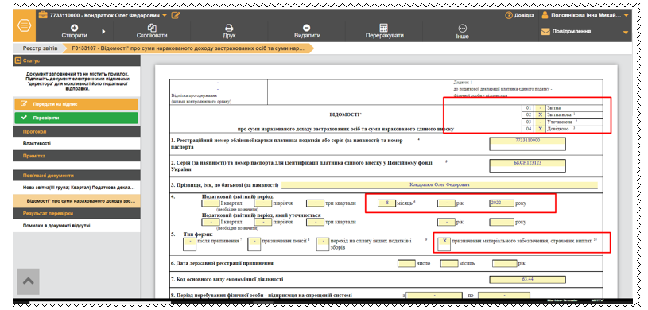
Task: Click the місяць field containing 8
Action: (387, 203)
